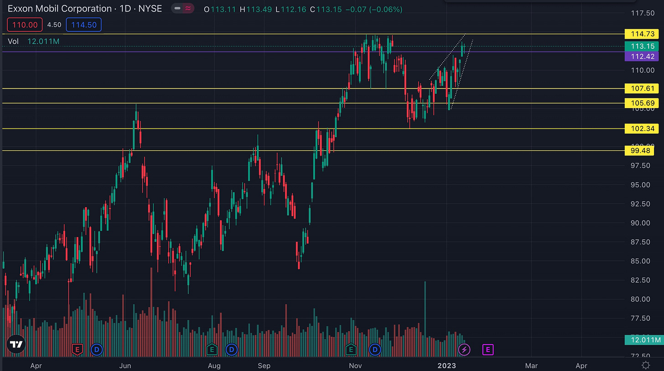Open symbol search via Exxon Mobil Corporation title
The width and height of the screenshot is (664, 371).
(59, 9)
